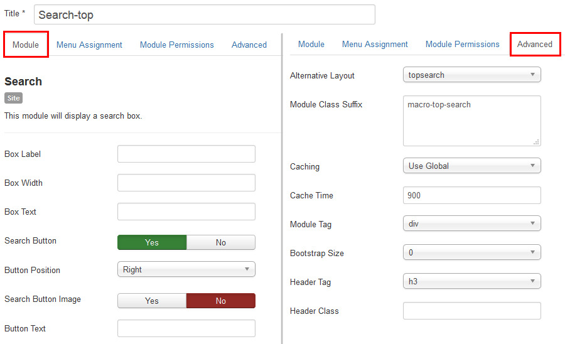Open Menu Assignment tab in left panel
The height and width of the screenshot is (344, 565).
pos(89,45)
